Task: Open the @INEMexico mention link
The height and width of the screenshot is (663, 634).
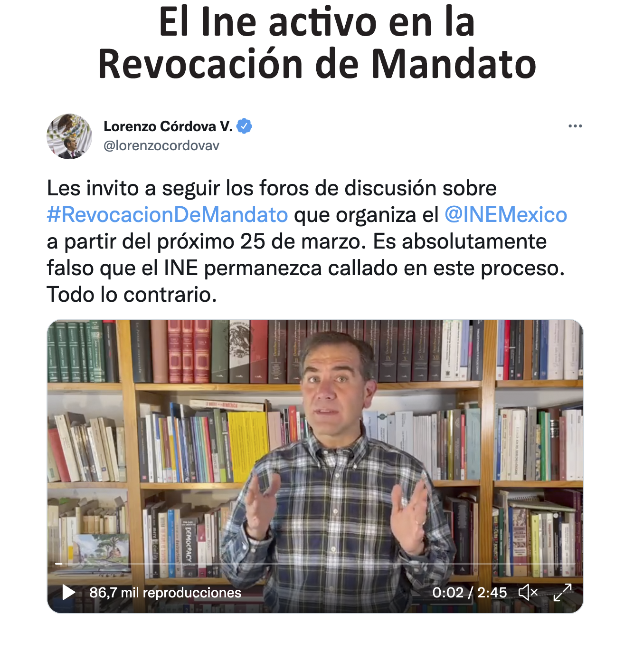Action: coord(506,215)
